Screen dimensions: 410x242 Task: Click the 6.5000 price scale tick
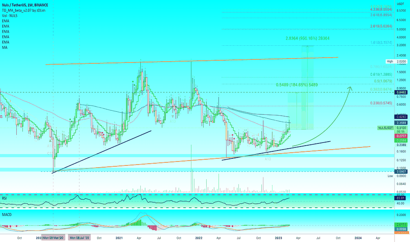click(401, 20)
